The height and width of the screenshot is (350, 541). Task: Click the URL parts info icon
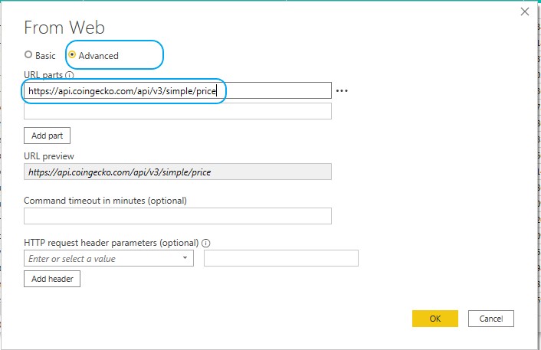pyautogui.click(x=70, y=75)
